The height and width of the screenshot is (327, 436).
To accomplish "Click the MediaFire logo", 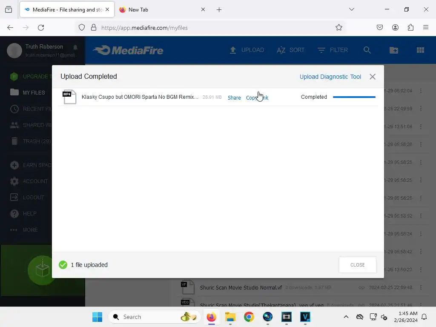I will (128, 50).
